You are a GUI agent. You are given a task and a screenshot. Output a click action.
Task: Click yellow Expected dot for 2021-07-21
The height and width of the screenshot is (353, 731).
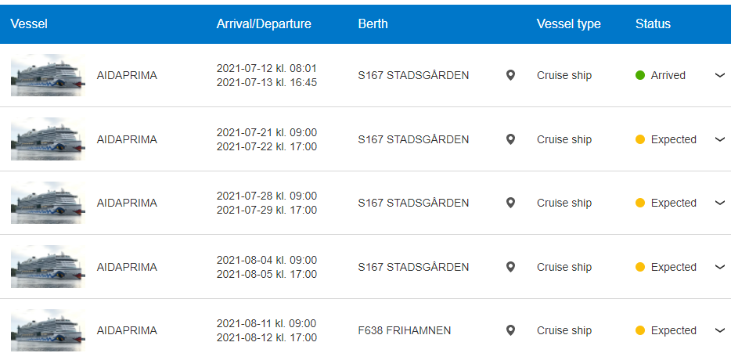[640, 139]
